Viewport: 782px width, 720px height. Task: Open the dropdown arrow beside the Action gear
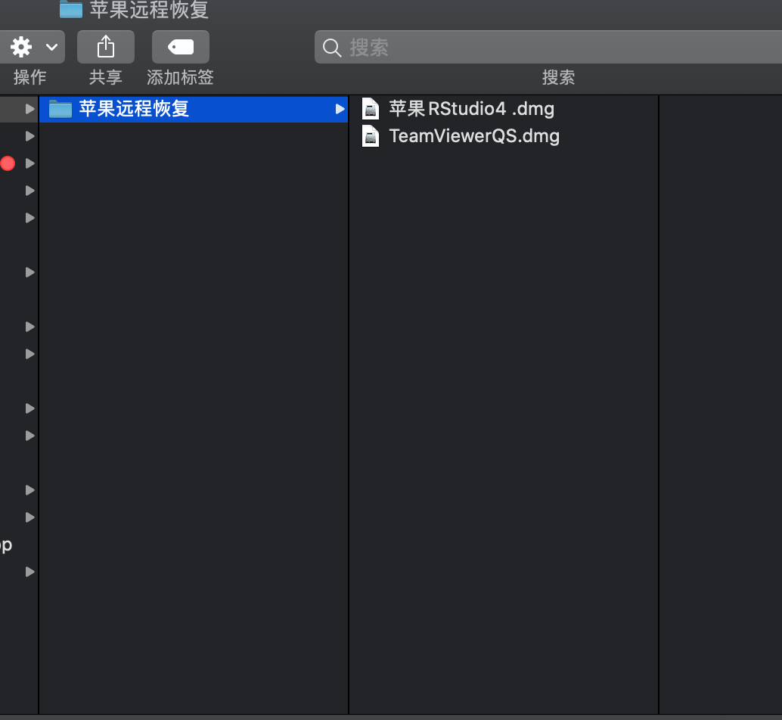tap(52, 46)
